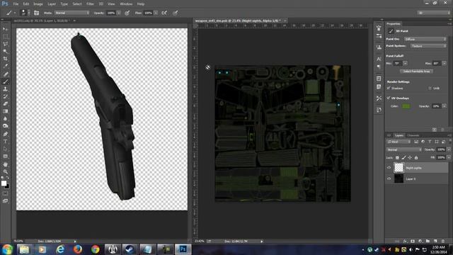Open the Brush panel toggle in options bar
This screenshot has width=453, height=255.
(36, 13)
